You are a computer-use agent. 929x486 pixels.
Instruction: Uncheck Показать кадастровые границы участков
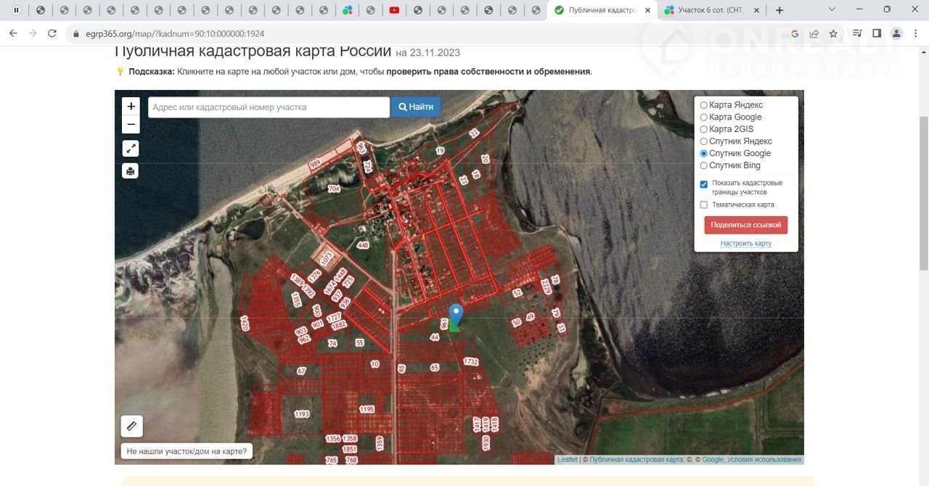click(703, 184)
